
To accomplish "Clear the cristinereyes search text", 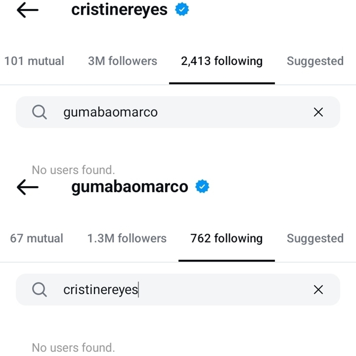I will pos(318,290).
